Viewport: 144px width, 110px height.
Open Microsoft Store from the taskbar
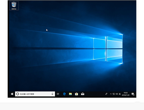coord(77,94)
